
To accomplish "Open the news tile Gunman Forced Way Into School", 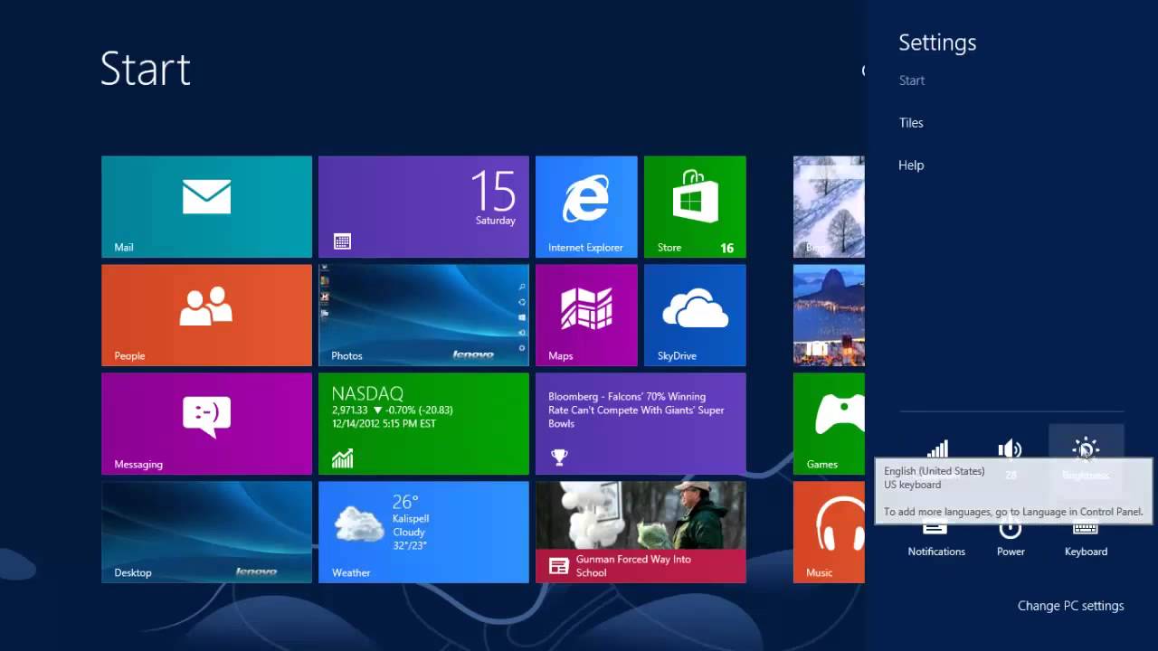I will click(x=641, y=532).
